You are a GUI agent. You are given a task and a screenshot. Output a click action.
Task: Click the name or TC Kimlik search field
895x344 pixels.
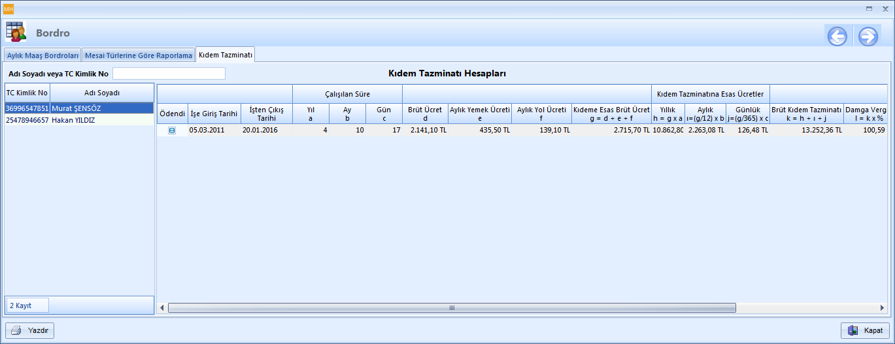169,74
